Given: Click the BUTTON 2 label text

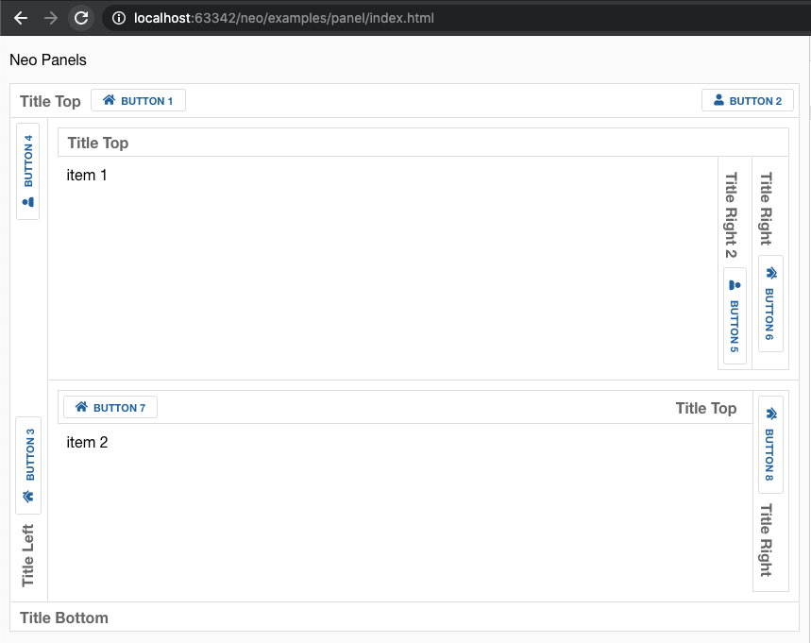Looking at the screenshot, I should click(x=755, y=101).
